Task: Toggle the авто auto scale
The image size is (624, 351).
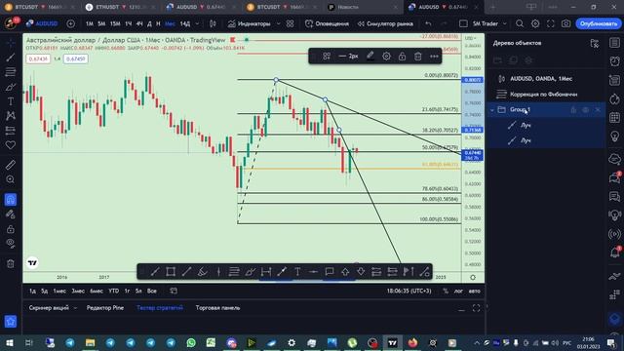Action: point(474,291)
